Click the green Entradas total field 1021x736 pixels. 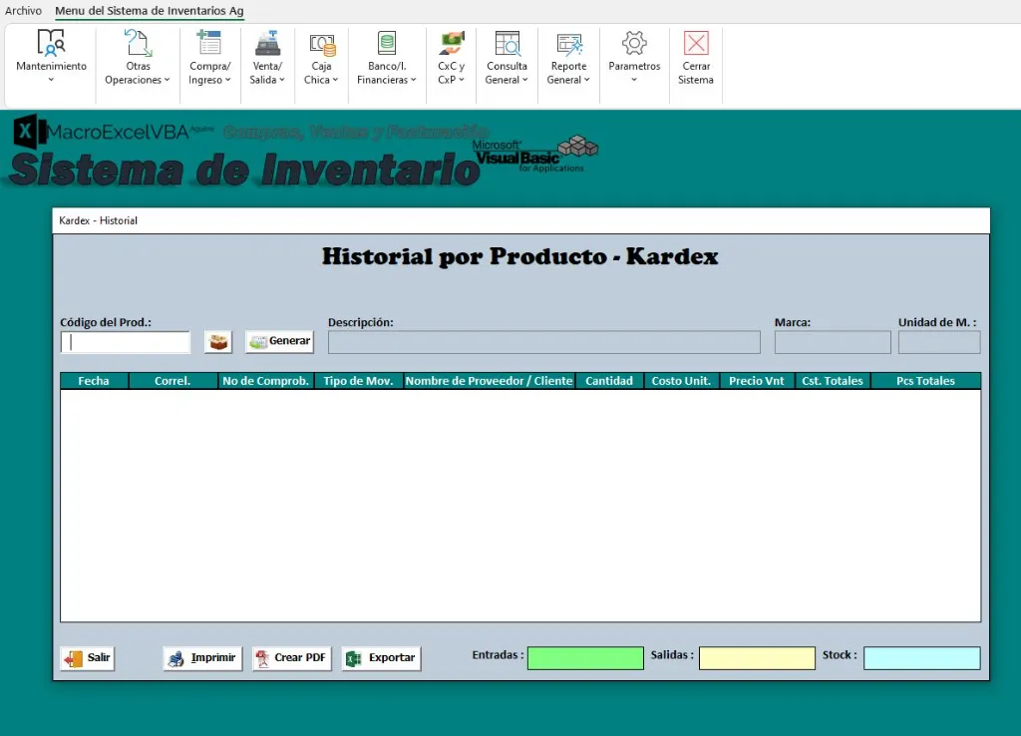coord(585,657)
